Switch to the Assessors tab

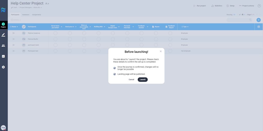[x=25, y=15]
